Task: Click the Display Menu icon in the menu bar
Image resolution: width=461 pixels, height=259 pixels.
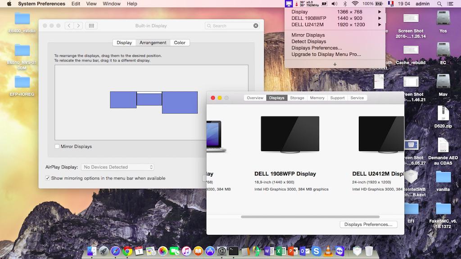Action: coord(289,4)
